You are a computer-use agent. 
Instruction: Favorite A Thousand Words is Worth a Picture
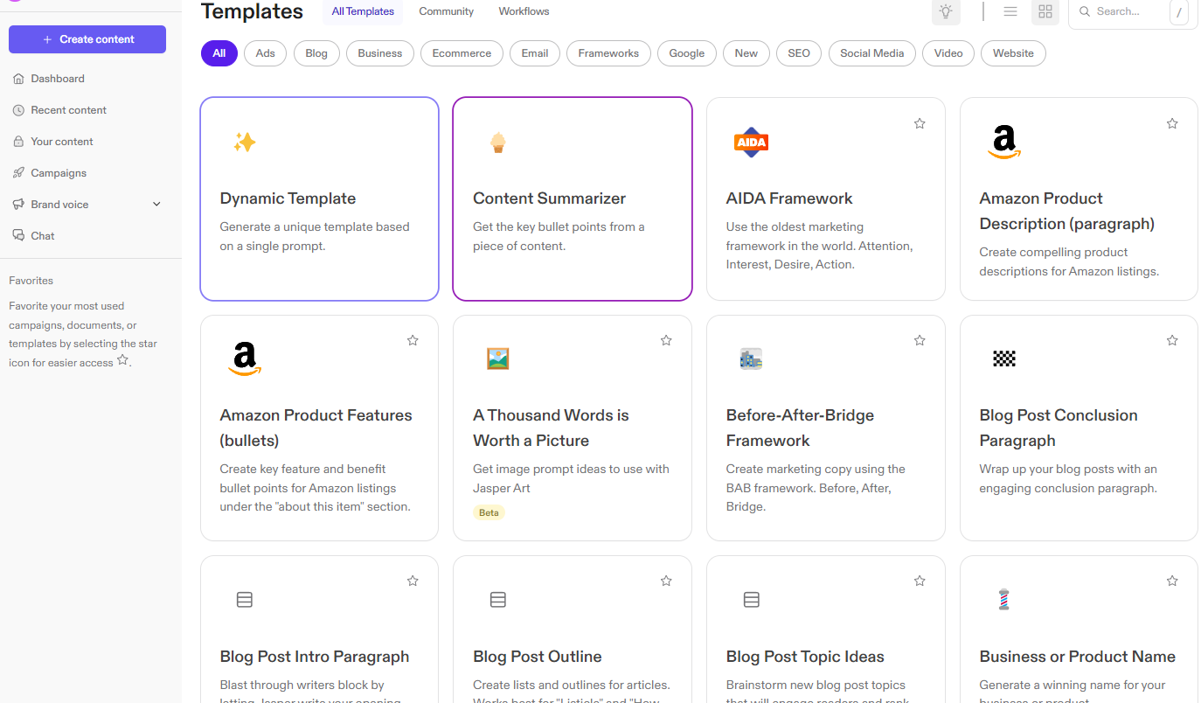pos(666,340)
